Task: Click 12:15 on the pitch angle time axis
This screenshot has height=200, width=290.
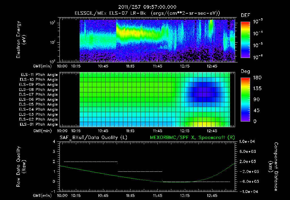Action: 185,131
